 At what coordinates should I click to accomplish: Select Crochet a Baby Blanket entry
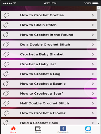(x=49, y=54)
